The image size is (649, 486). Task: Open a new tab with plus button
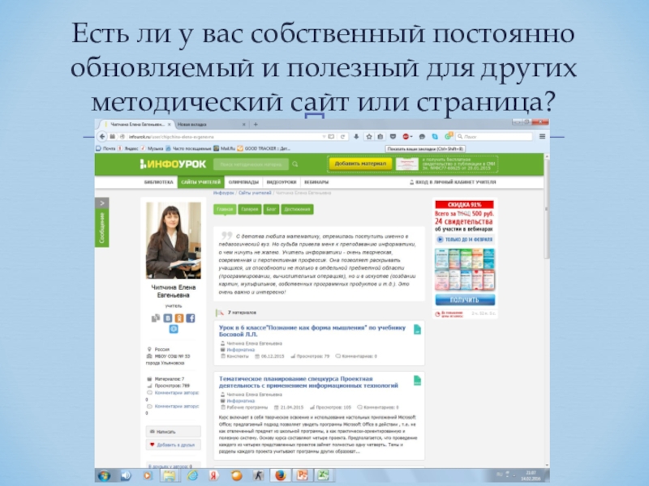pyautogui.click(x=256, y=124)
